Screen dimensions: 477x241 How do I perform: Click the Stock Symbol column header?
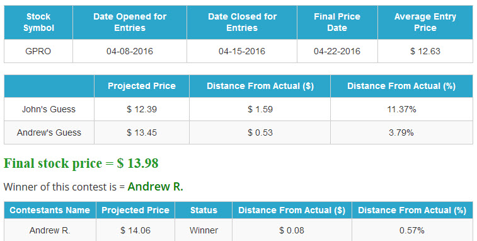(x=38, y=22)
